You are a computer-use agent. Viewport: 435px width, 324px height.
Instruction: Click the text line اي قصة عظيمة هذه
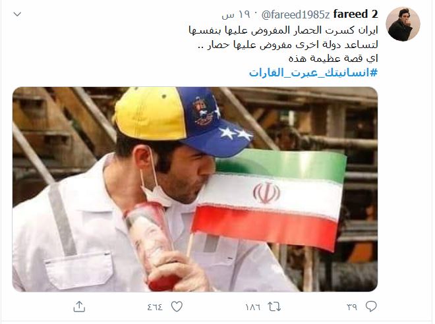[x=333, y=59]
